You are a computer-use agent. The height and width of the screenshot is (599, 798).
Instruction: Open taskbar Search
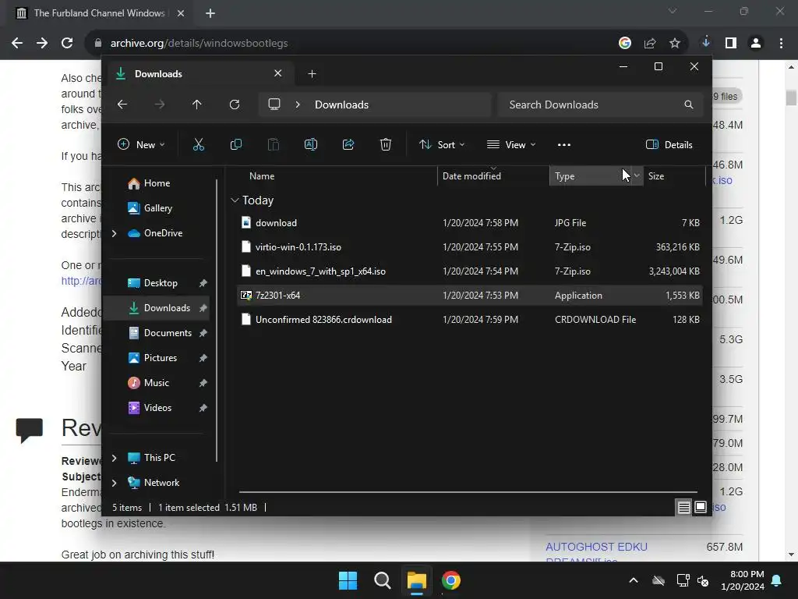tap(382, 580)
